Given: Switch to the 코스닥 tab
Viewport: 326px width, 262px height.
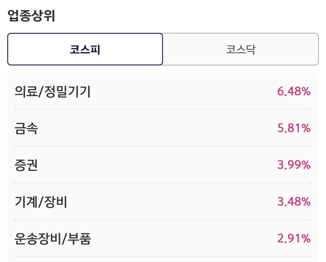Looking at the screenshot, I should pyautogui.click(x=241, y=49).
